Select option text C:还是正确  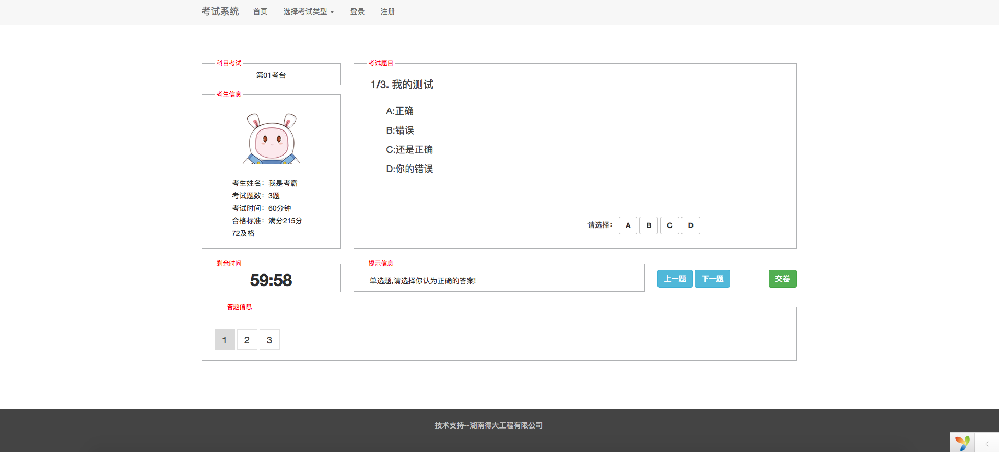[x=409, y=150]
